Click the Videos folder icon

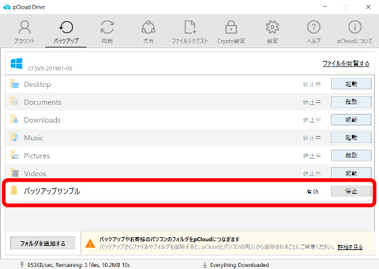(14, 173)
